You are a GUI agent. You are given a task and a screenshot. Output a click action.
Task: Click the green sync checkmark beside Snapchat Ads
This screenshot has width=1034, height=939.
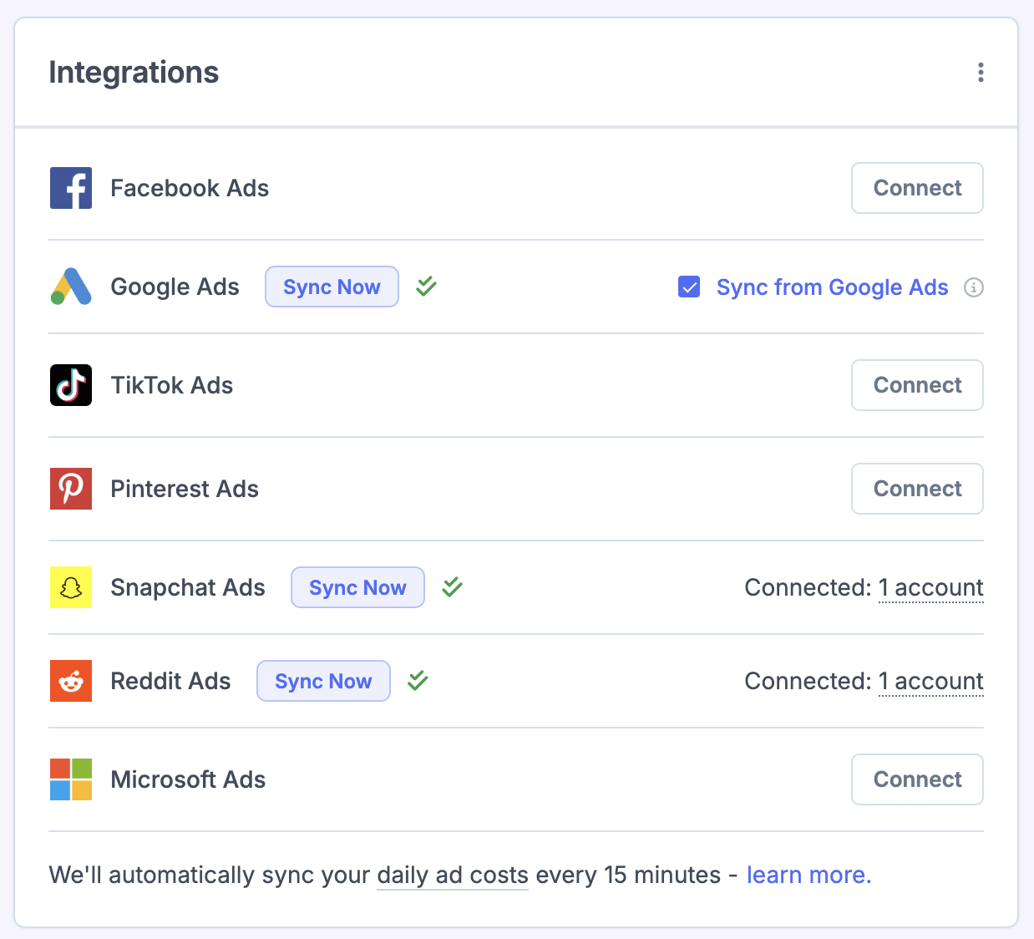tap(453, 587)
